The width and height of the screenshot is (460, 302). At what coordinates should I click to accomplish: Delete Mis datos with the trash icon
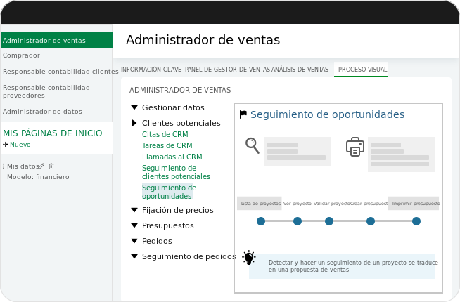(51, 166)
